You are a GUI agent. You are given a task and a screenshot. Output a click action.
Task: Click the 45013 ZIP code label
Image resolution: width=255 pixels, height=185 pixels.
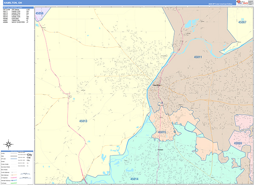83,121
